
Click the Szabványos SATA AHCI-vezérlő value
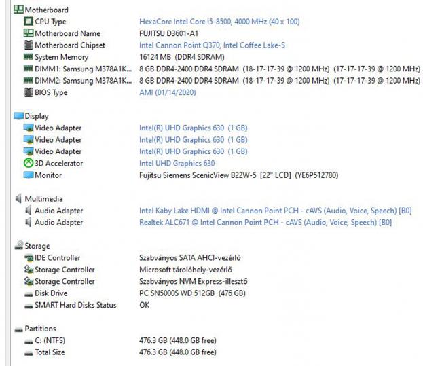point(190,257)
